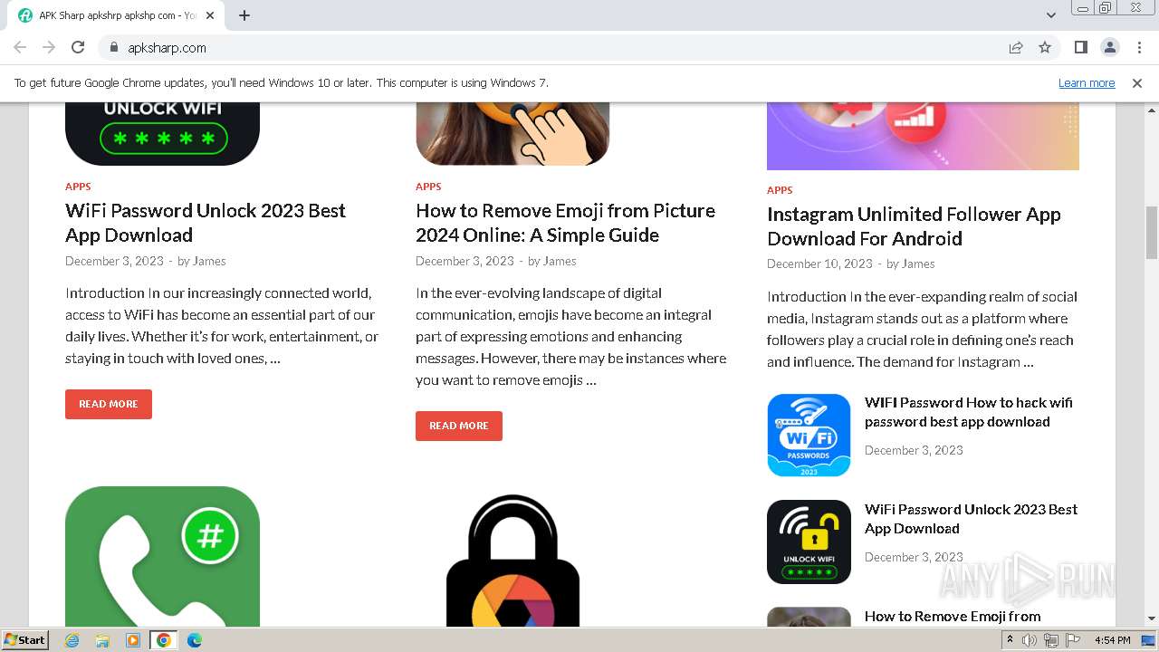Click Read More under the WiFi Password Unlock post
The height and width of the screenshot is (652, 1159).
click(x=109, y=404)
